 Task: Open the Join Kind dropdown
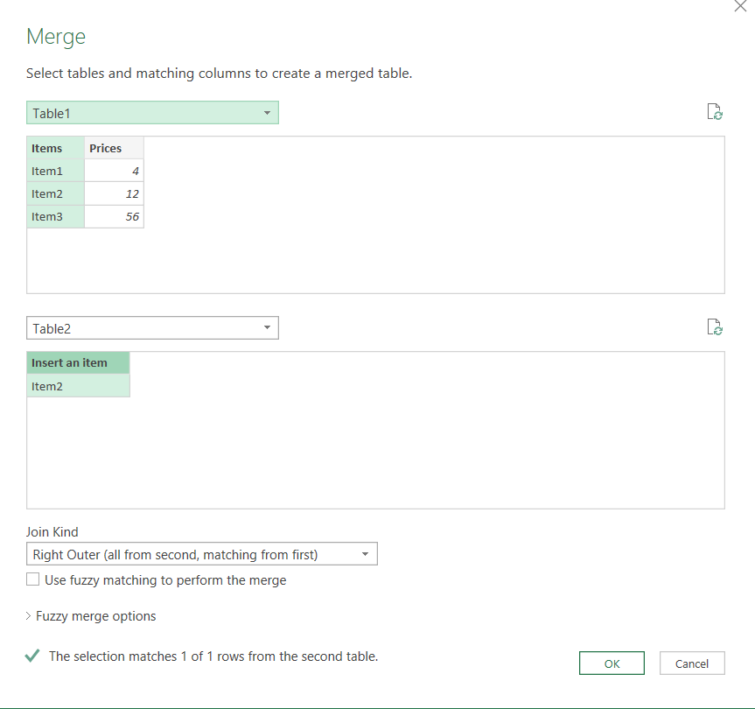tap(202, 554)
